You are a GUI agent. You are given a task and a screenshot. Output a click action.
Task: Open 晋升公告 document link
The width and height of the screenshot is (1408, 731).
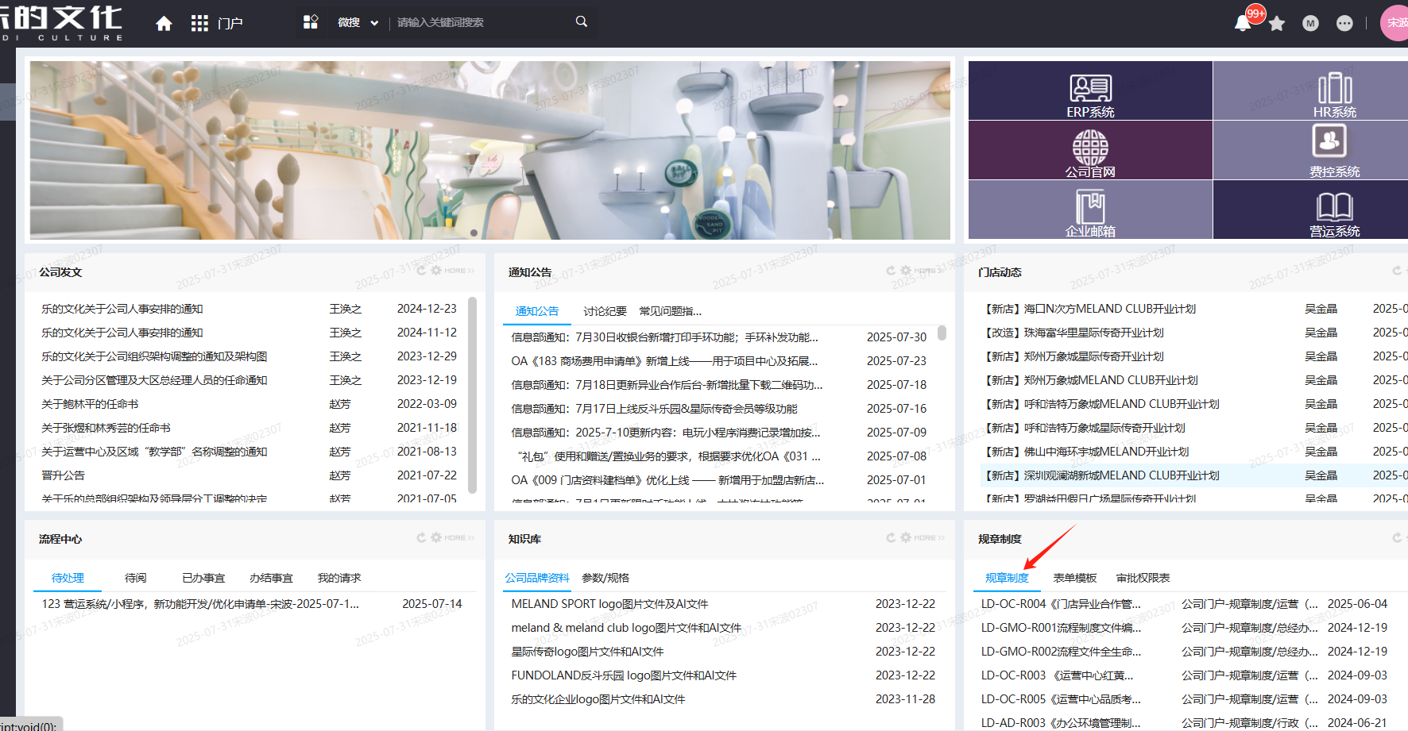pos(63,475)
